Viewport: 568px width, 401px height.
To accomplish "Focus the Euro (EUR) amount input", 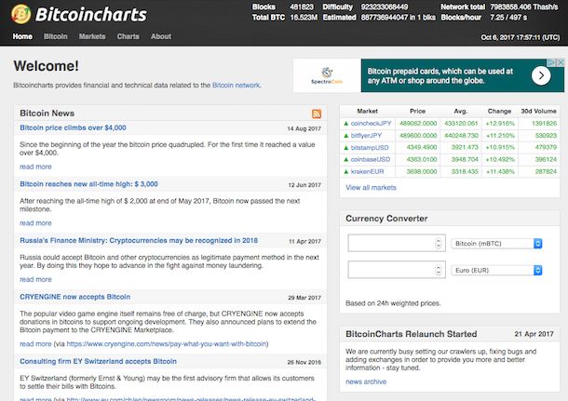I will [x=397, y=270].
